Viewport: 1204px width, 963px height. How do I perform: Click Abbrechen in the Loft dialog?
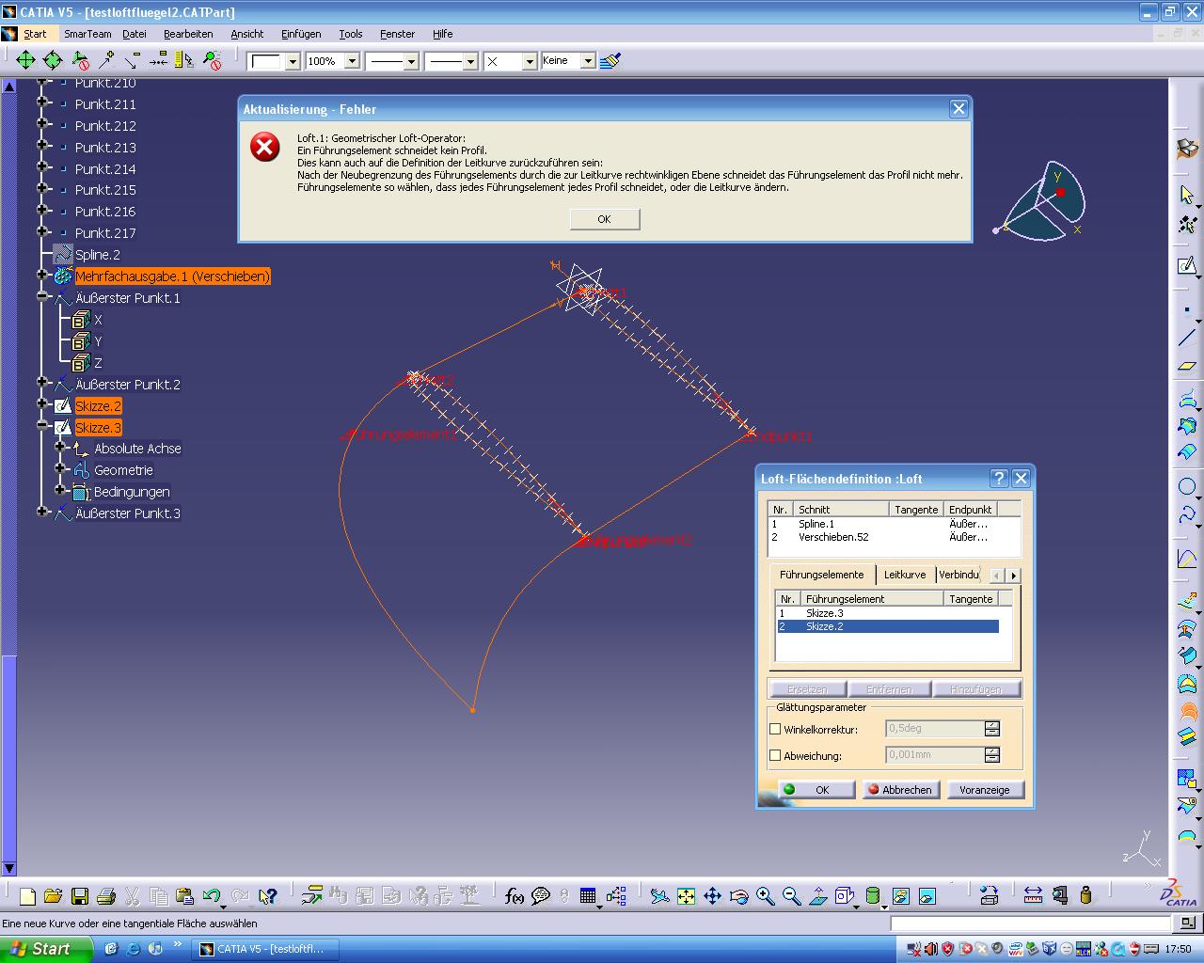point(900,790)
